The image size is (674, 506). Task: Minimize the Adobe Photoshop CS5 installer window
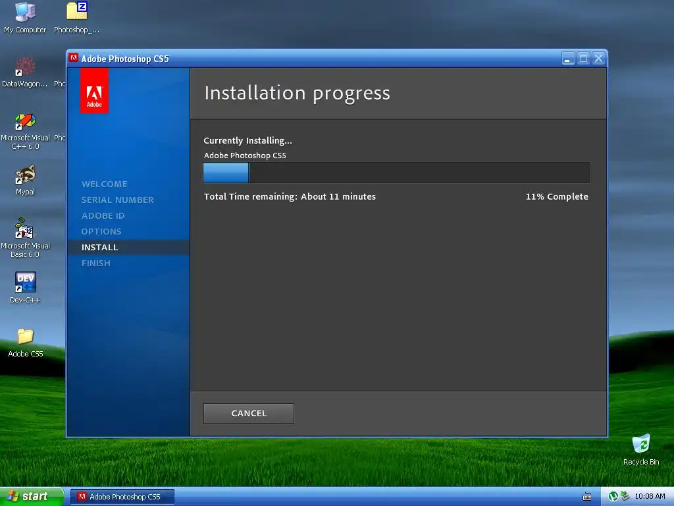568,58
